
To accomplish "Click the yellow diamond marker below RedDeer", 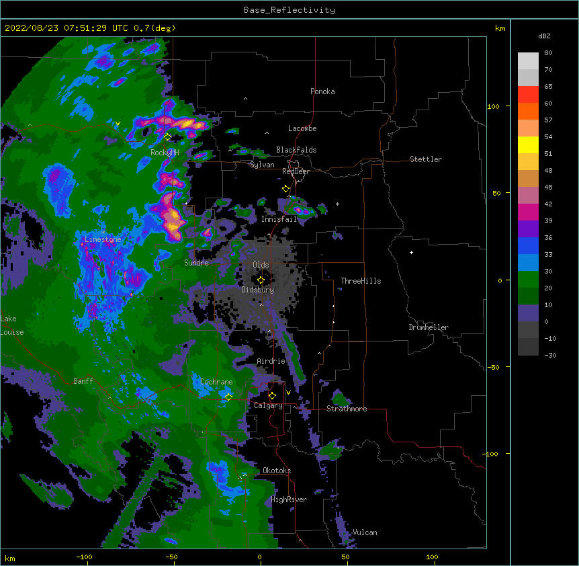I will tap(286, 189).
